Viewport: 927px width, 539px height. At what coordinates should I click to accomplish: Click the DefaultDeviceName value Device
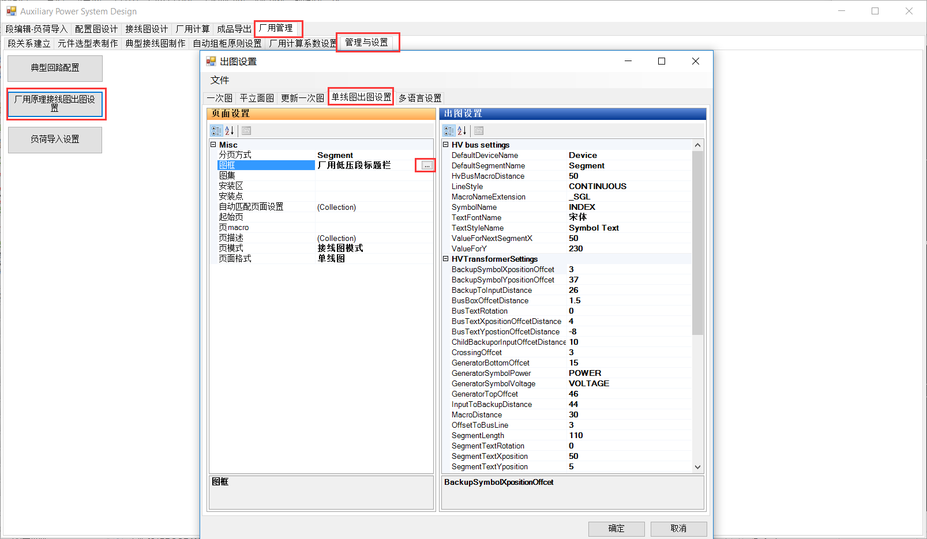[x=583, y=155]
